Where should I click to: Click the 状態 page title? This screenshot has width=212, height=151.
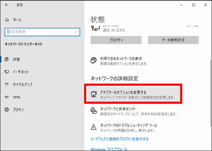(x=98, y=19)
